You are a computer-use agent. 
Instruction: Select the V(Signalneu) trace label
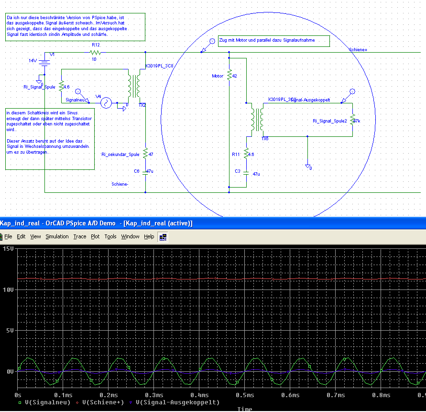pyautogui.click(x=47, y=402)
